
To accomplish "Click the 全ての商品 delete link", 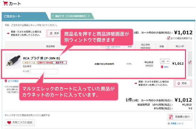I will (x=13, y=81).
